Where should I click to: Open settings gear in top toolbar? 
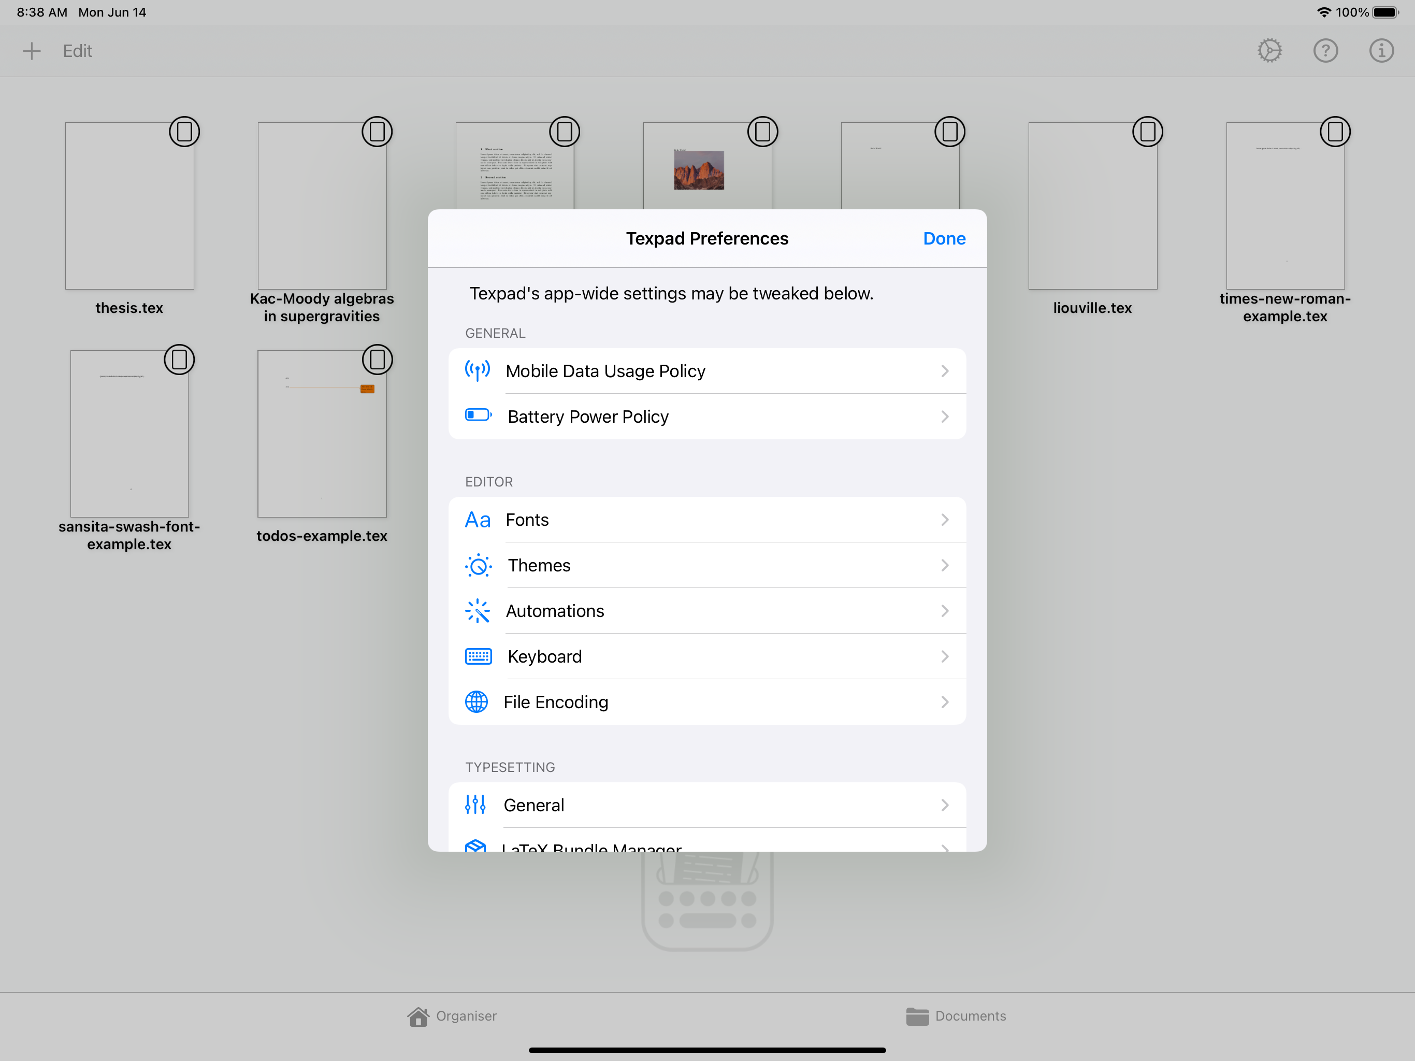[x=1269, y=51]
